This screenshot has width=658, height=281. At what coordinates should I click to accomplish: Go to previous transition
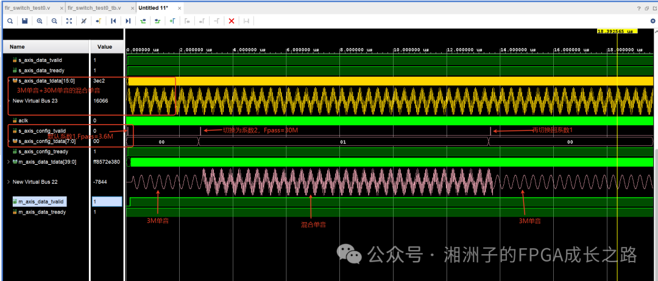point(143,21)
